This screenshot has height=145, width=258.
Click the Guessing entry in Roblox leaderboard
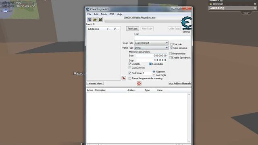click(x=233, y=8)
